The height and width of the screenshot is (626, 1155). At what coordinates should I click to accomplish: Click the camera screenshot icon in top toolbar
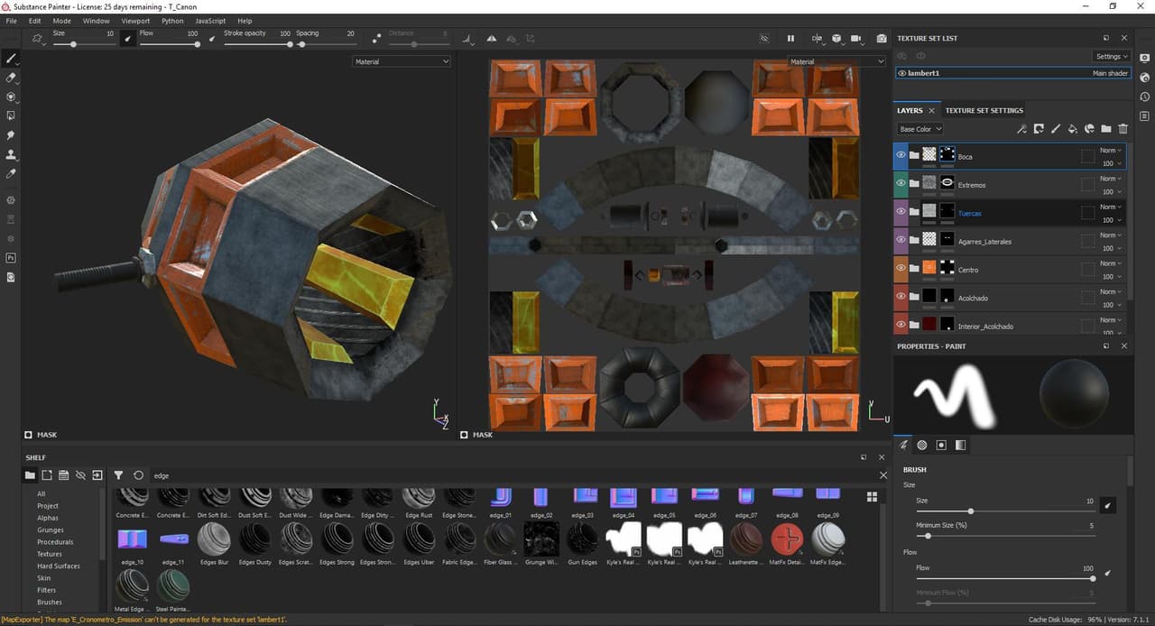tap(882, 39)
